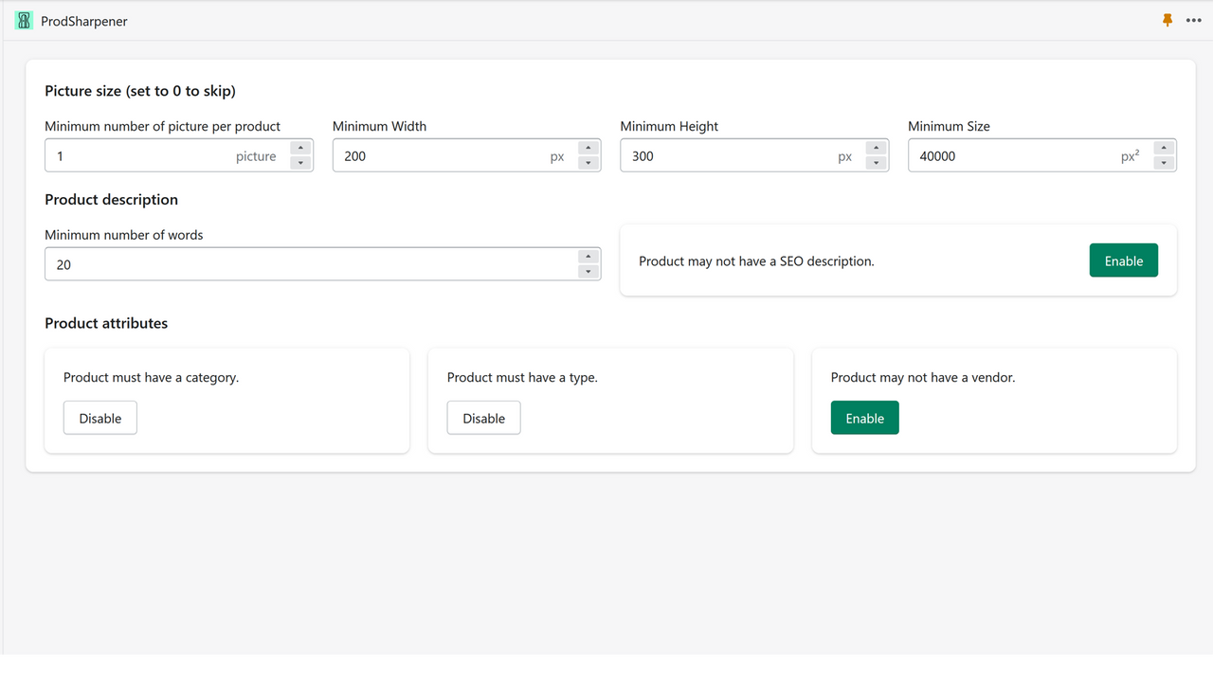
Task: Click the "Product description" heading
Action: pyautogui.click(x=112, y=199)
